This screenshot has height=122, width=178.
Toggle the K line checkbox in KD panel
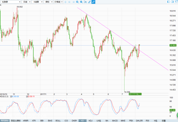(x=11, y=97)
